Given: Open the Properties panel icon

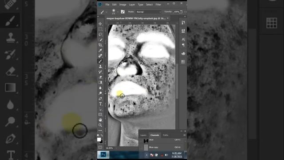Looking at the screenshot, I should click(x=183, y=31).
